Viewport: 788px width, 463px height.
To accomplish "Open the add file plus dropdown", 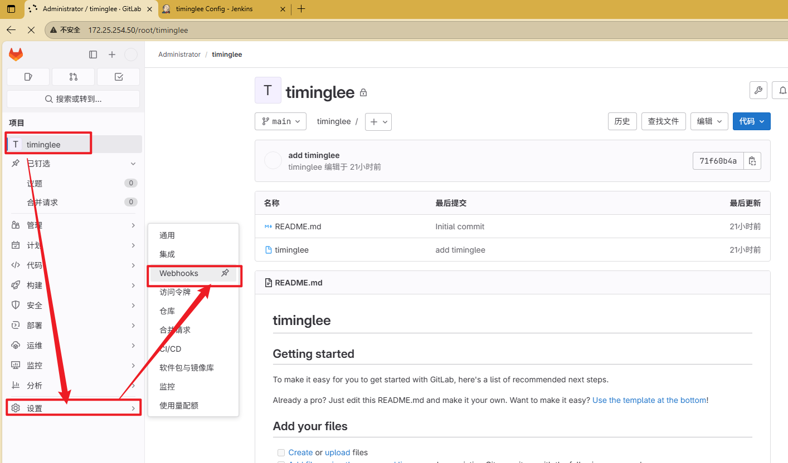I will tap(378, 121).
